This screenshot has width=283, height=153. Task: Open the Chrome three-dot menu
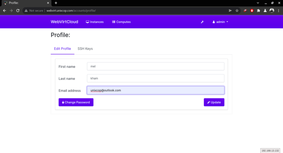pos(279,10)
